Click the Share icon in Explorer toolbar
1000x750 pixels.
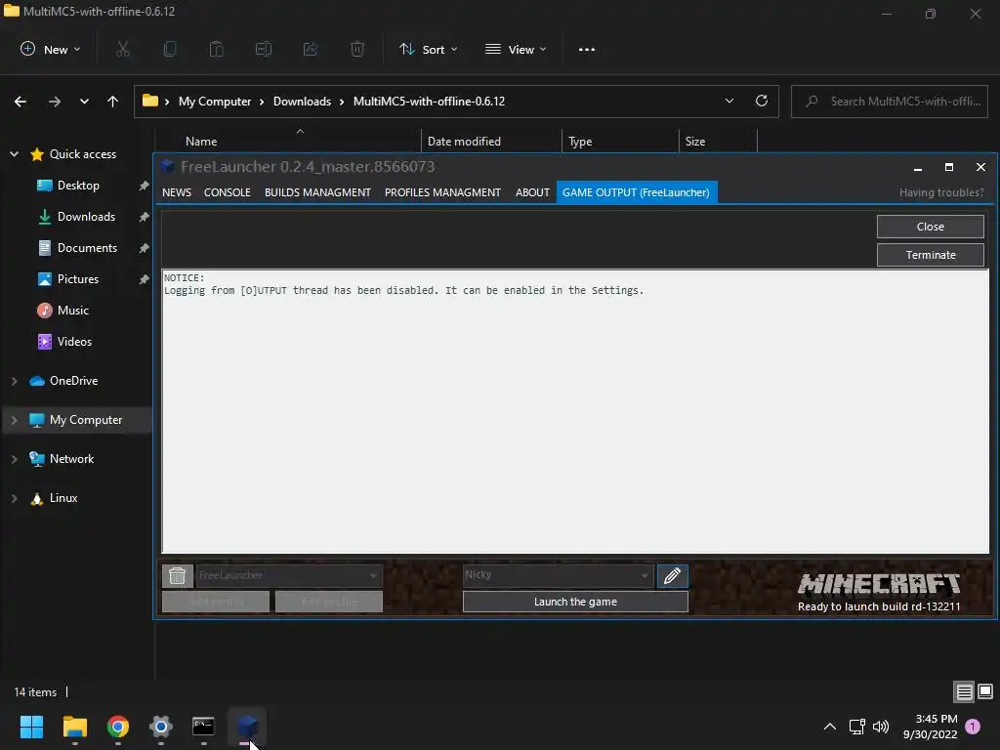point(311,49)
